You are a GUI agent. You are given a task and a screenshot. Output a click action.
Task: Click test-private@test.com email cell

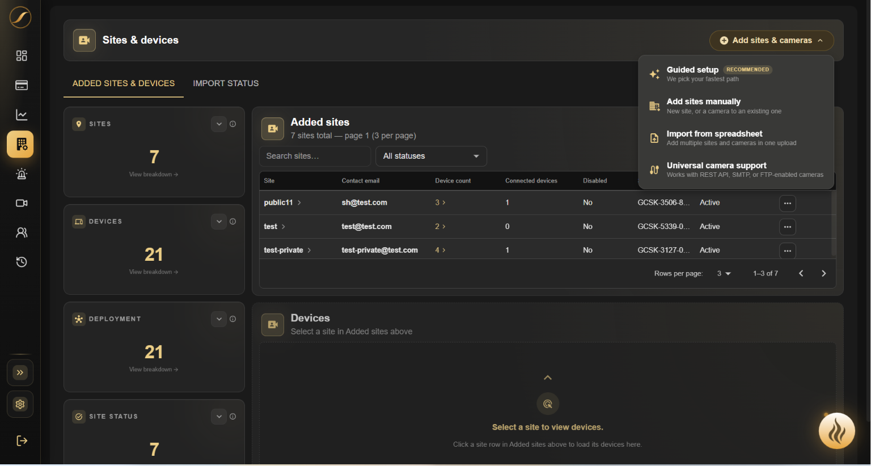coord(379,250)
